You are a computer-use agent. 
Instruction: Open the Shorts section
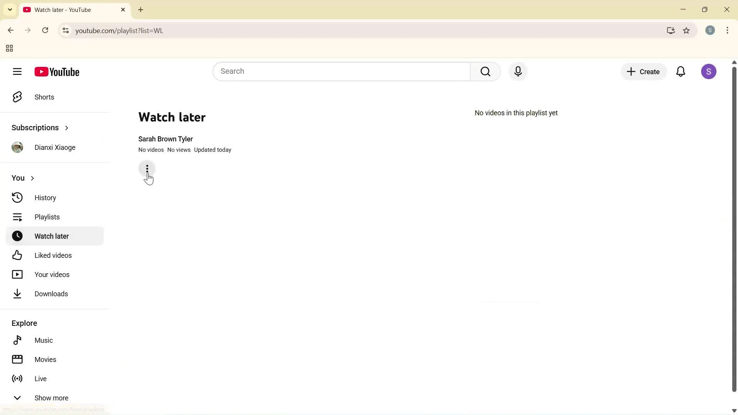44,97
